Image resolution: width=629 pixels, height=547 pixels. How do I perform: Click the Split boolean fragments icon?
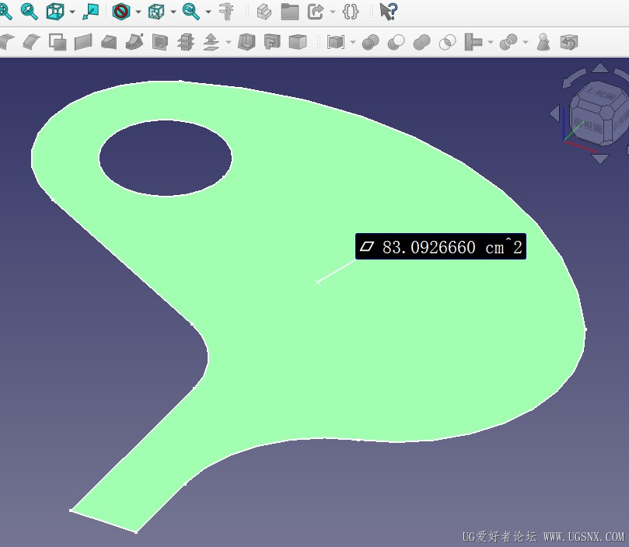(x=508, y=42)
